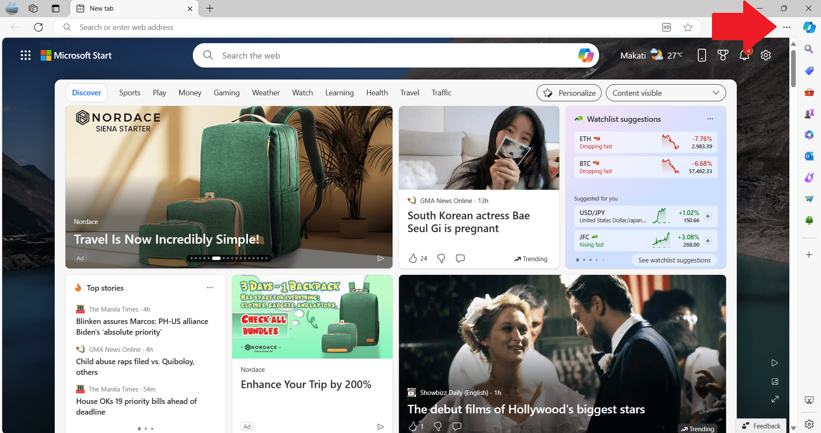
Task: Open ad choices on Enhance Your Trip card
Action: [381, 427]
